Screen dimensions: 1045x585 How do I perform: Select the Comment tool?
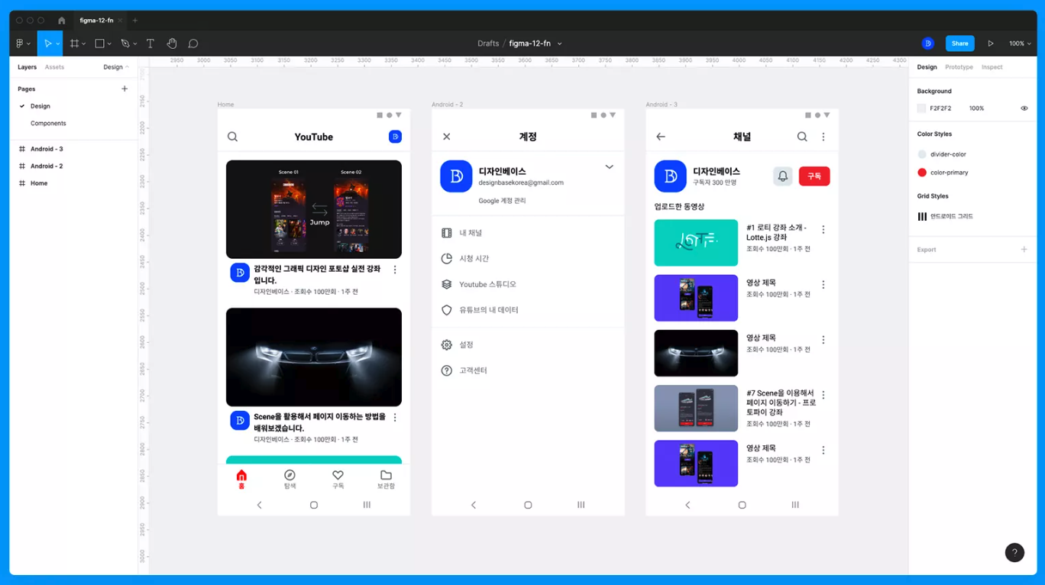193,44
